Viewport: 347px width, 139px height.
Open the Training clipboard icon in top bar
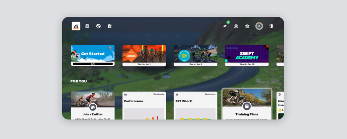click(110, 26)
